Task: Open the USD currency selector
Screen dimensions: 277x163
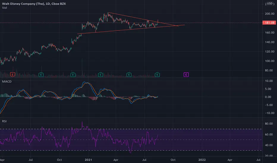Action: [x=270, y=4]
